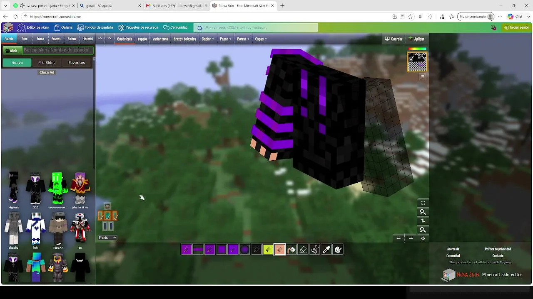Screen dimensions: 533x299
Task: Show Mis Skins list
Action: tap(47, 63)
